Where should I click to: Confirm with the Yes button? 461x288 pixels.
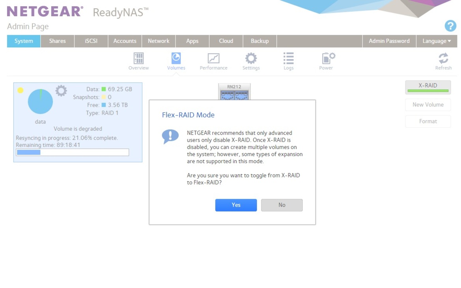click(x=236, y=205)
